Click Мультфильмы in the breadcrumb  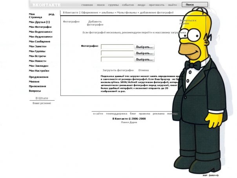click(127, 13)
